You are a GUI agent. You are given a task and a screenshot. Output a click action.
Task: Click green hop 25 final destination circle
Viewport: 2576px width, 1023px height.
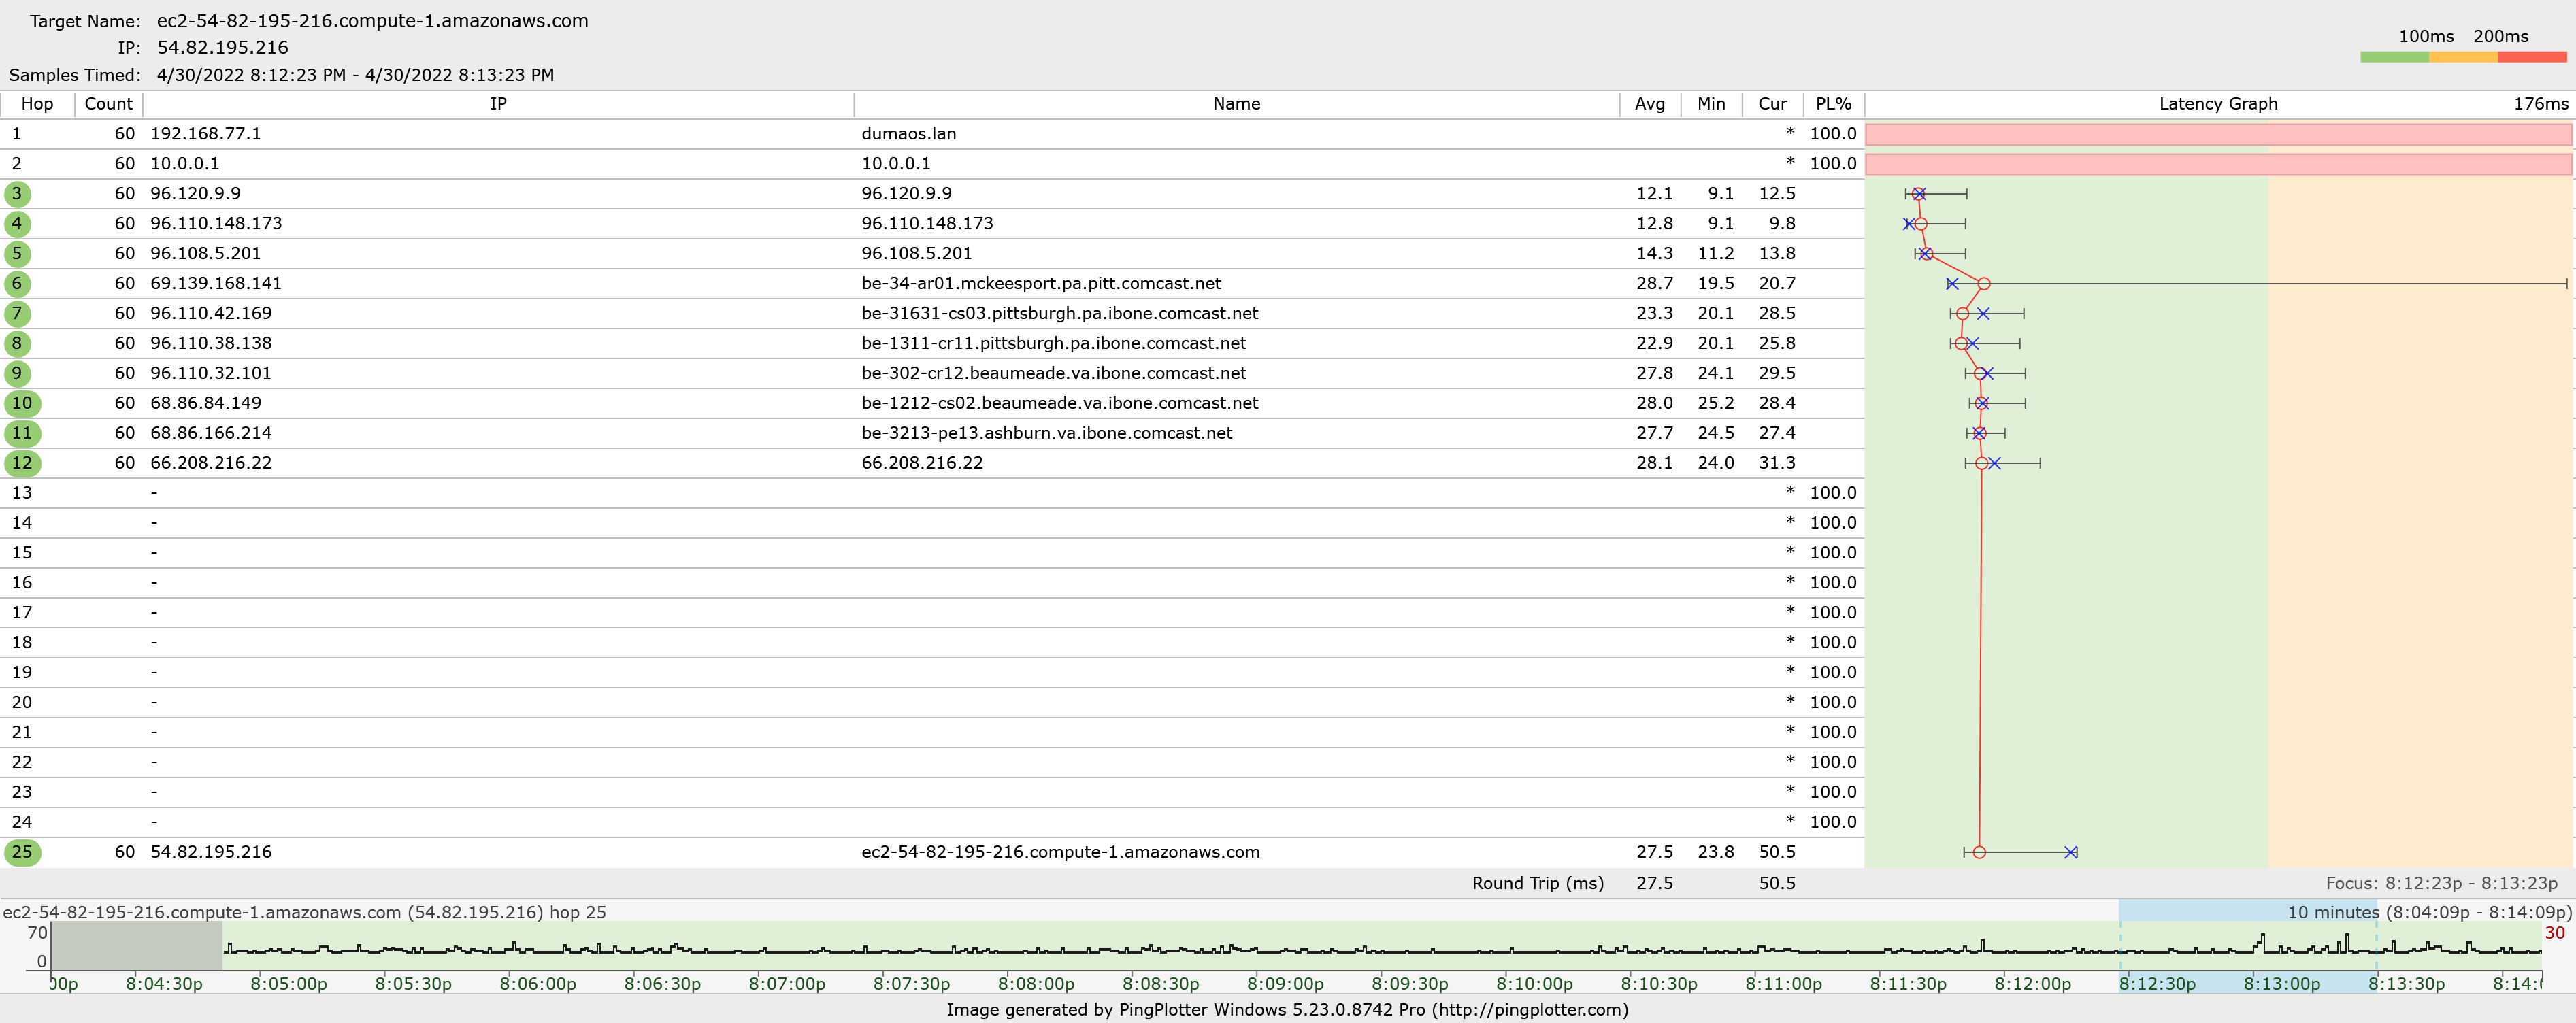click(22, 852)
